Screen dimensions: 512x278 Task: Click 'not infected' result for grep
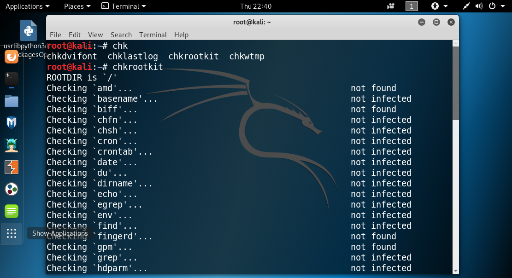(381, 257)
